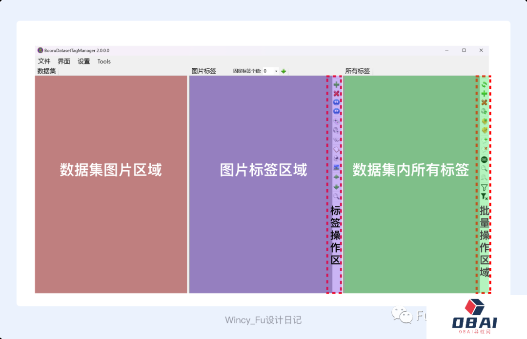
Task: Click the 固定标签个数 number field
Action: [268, 71]
